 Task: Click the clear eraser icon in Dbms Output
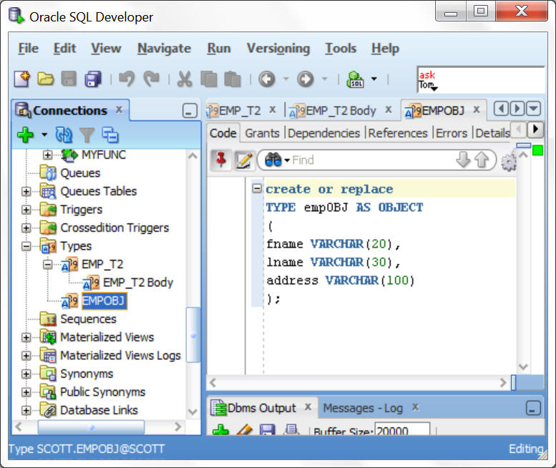(x=244, y=430)
